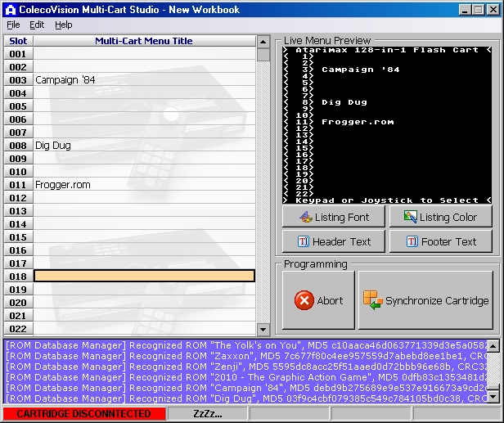Click the Synchronize Cartridge arrow icon
The width and height of the screenshot is (504, 423).
pyautogui.click(x=372, y=300)
